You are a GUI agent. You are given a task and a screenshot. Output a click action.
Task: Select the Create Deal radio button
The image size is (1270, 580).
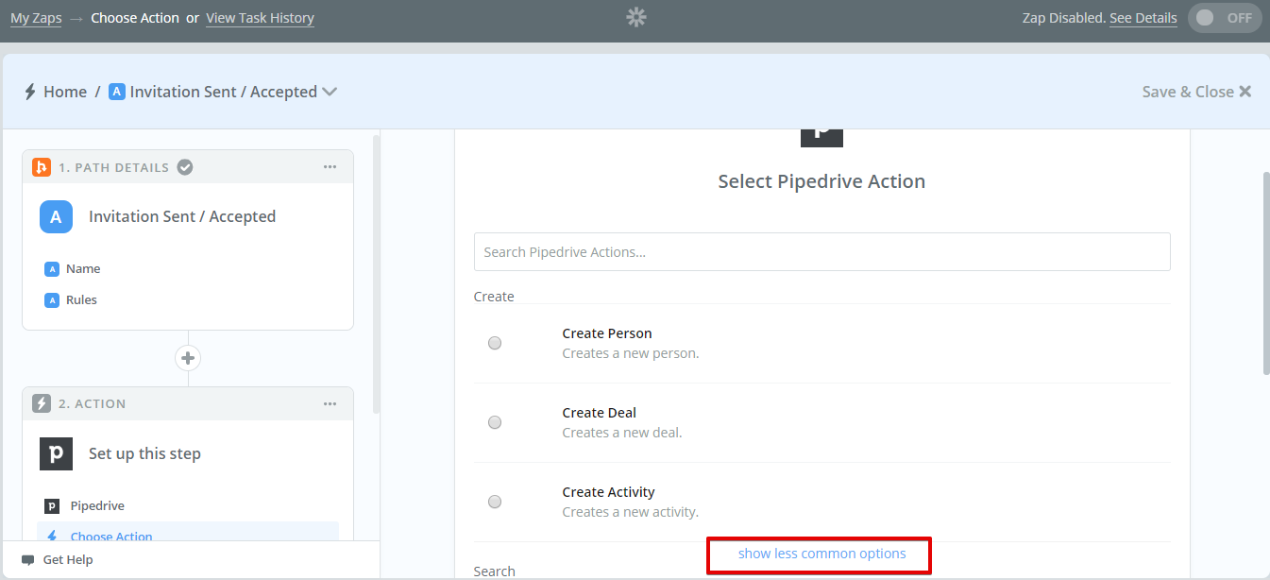[495, 422]
